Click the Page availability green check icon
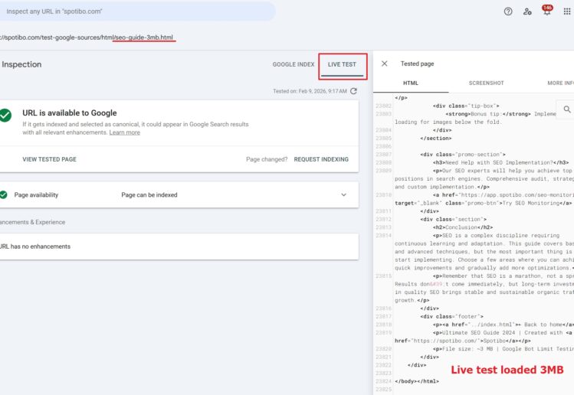Screen dimensions: 574x395 2,195
